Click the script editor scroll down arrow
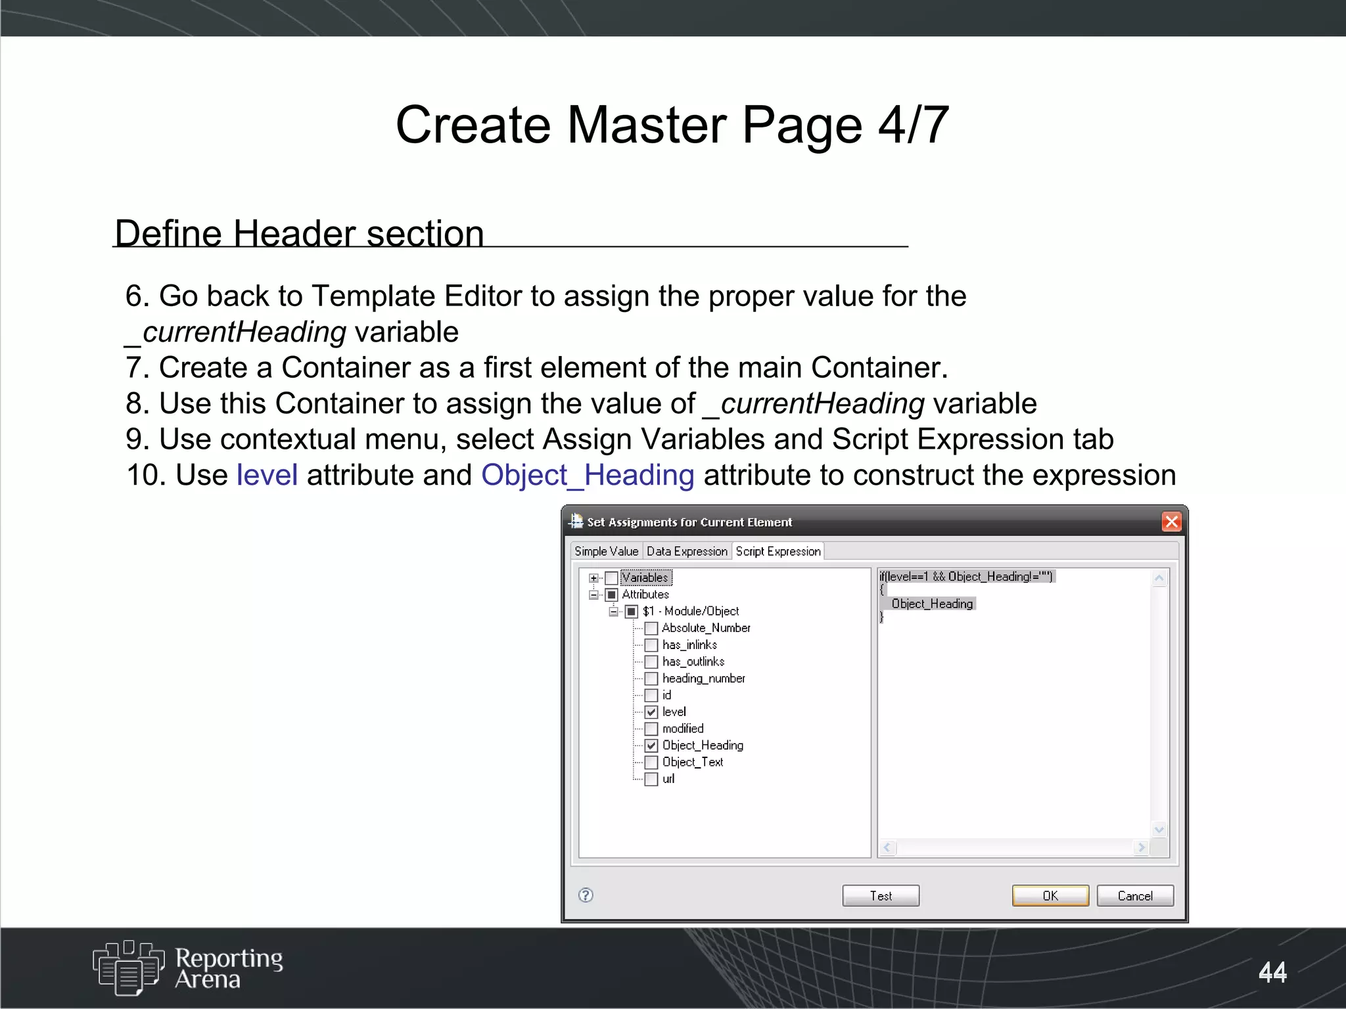 (x=1159, y=830)
